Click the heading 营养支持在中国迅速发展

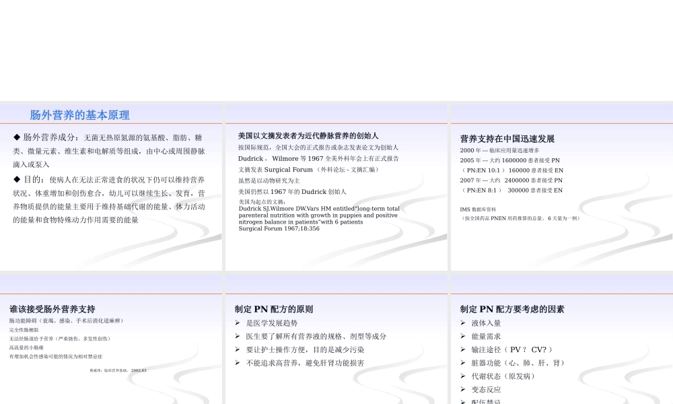[x=506, y=138]
